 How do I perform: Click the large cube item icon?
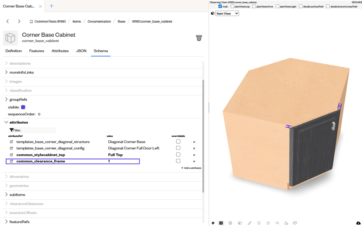coord(10,38)
